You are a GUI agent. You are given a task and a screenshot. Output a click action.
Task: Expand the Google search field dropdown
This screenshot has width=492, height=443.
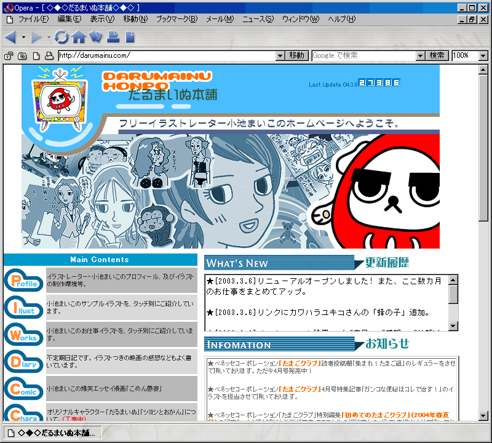tap(421, 56)
